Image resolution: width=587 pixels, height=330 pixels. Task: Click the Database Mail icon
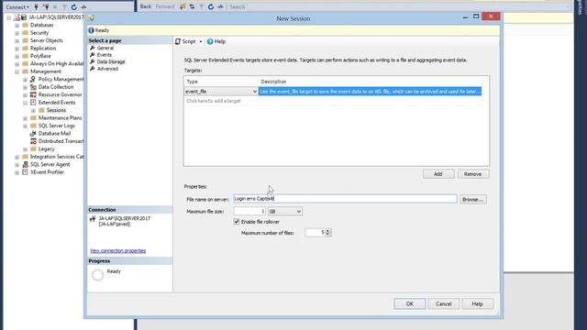pos(33,134)
